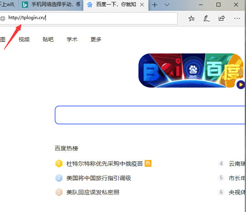Click the globe site info icon
The width and height of the screenshot is (246, 212).
coord(3,18)
